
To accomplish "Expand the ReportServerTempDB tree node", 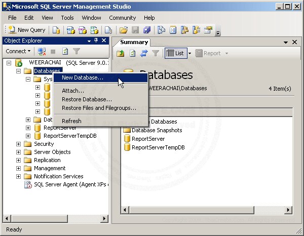I will 28,136.
